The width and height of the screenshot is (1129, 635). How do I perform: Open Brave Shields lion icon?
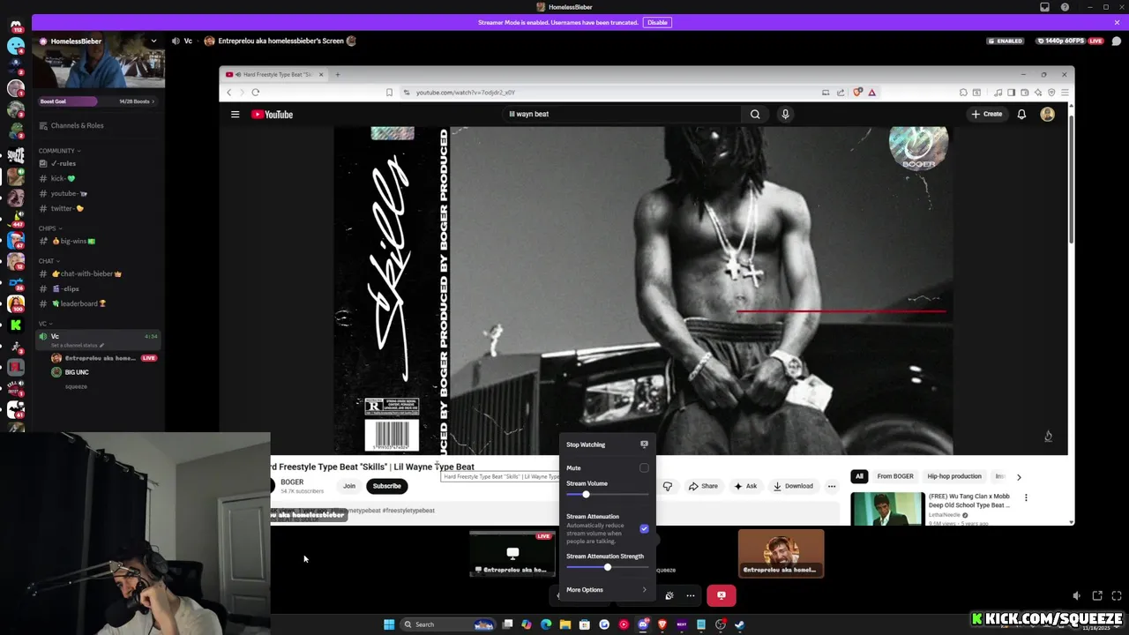[x=857, y=93]
